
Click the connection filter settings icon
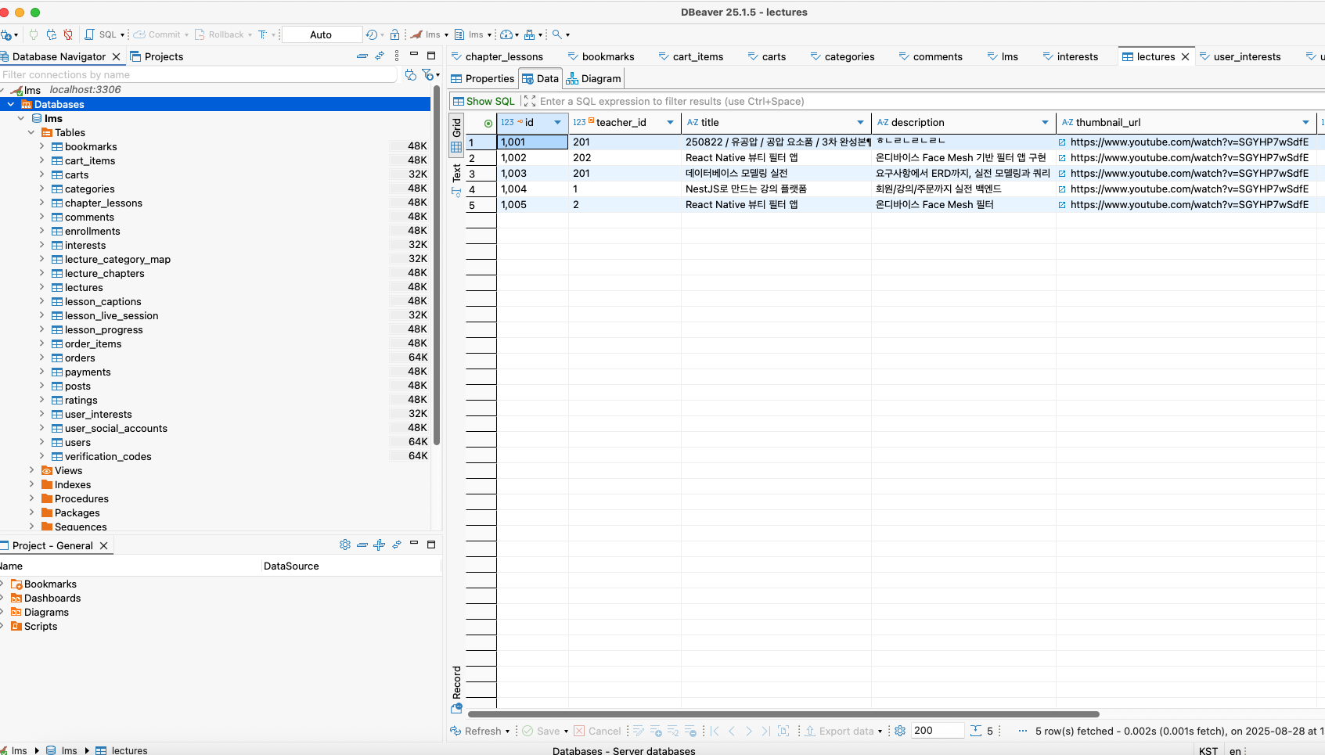point(428,74)
